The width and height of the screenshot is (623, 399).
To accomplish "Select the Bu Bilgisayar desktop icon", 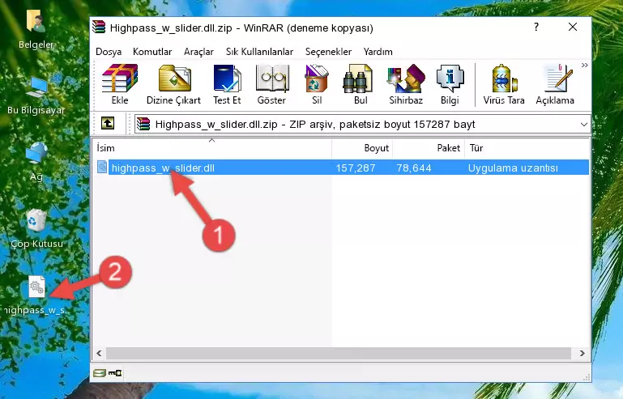I will 36,96.
